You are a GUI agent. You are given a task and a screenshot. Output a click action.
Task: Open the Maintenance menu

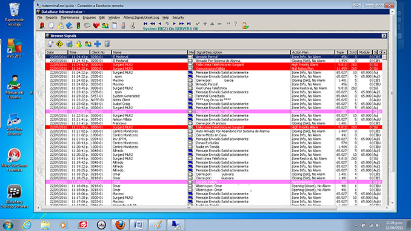pos(70,18)
